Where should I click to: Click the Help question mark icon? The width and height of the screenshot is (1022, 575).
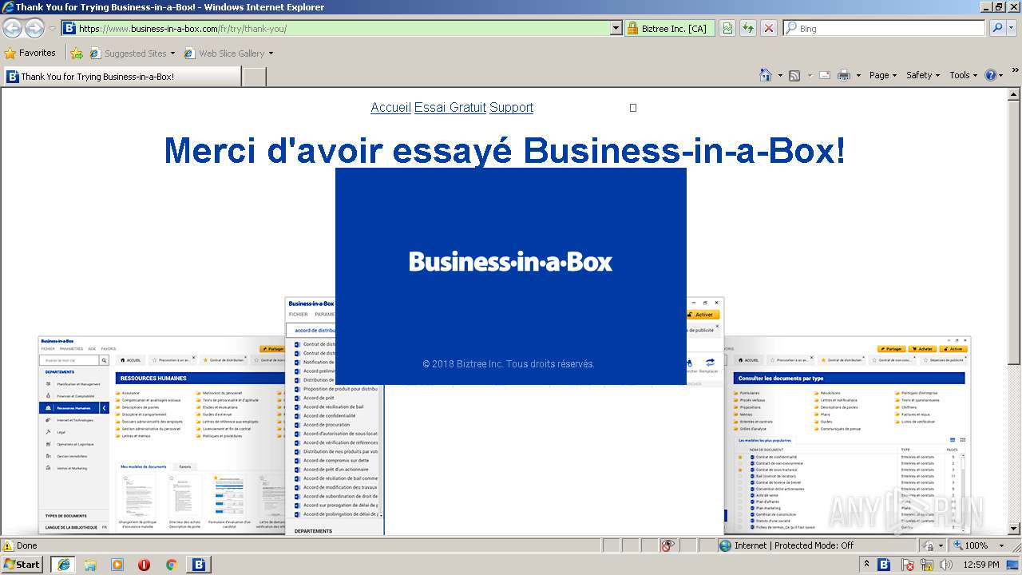point(991,75)
